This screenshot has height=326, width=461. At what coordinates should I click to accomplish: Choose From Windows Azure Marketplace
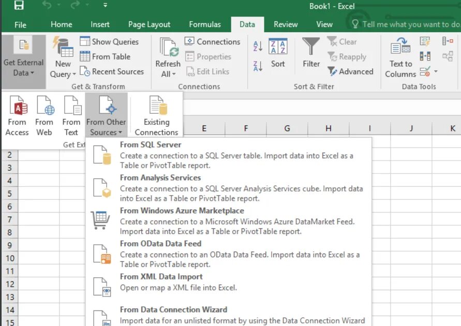tap(229, 220)
